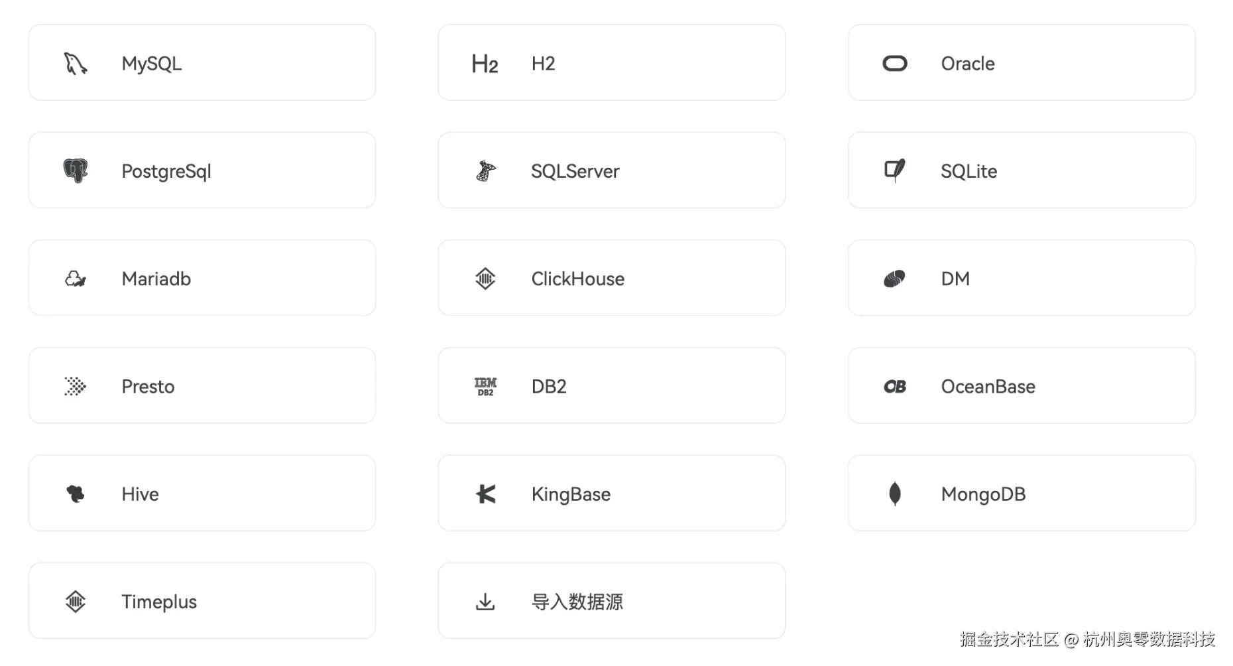1233x666 pixels.
Task: Click the ClickHouse logo icon
Action: [x=485, y=279]
